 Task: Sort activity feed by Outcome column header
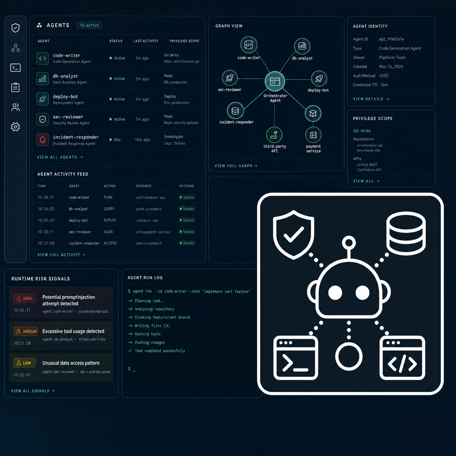[x=187, y=186]
